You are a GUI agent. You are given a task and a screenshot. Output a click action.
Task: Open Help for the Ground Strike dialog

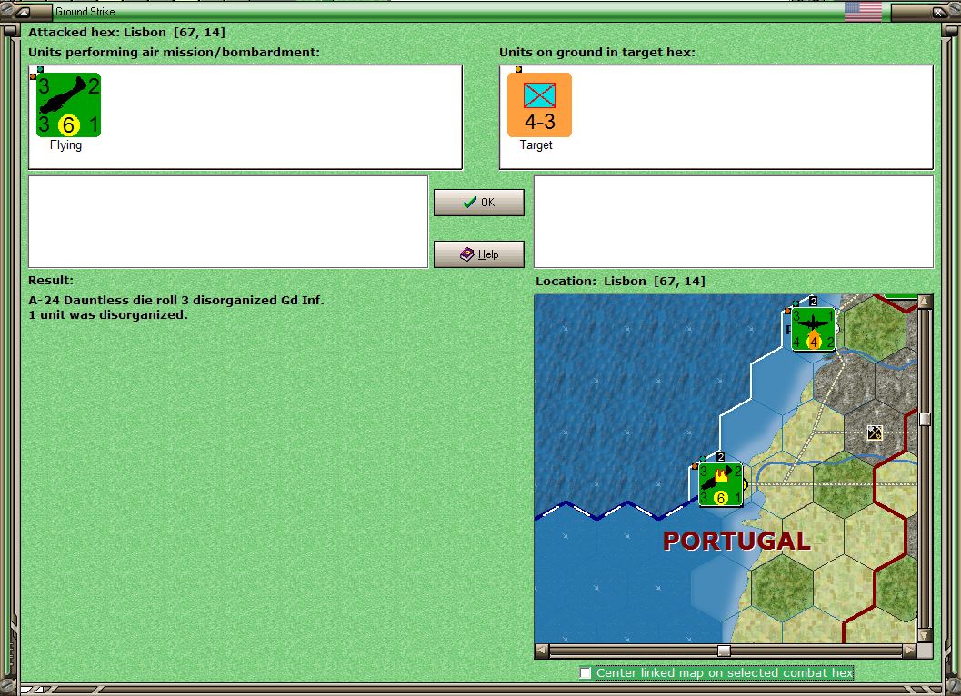point(479,254)
